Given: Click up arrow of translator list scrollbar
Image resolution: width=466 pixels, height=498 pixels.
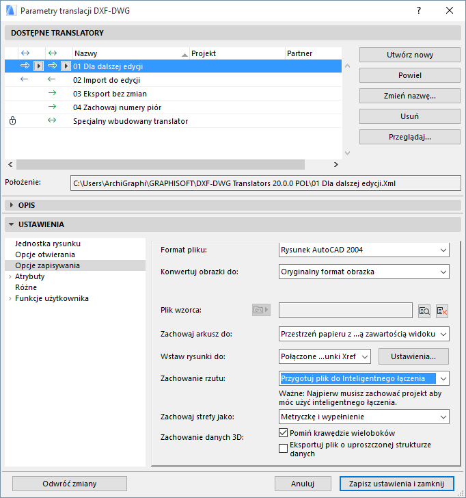Looking at the screenshot, I should pyautogui.click(x=347, y=66).
